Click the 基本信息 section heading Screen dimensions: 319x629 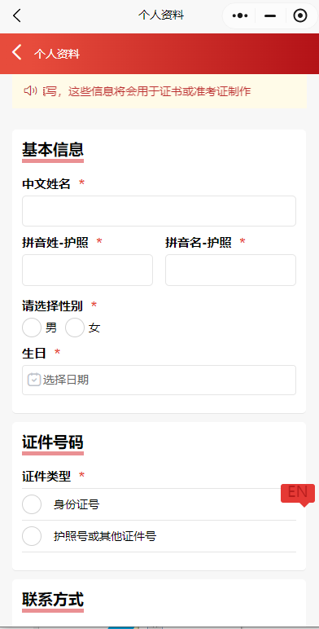(x=53, y=150)
